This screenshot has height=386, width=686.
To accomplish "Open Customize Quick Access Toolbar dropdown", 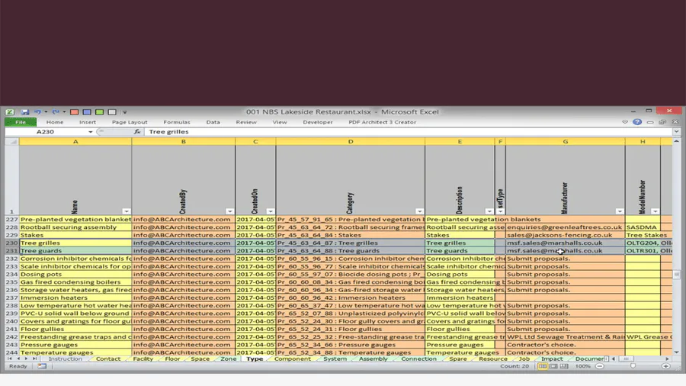I will [125, 112].
